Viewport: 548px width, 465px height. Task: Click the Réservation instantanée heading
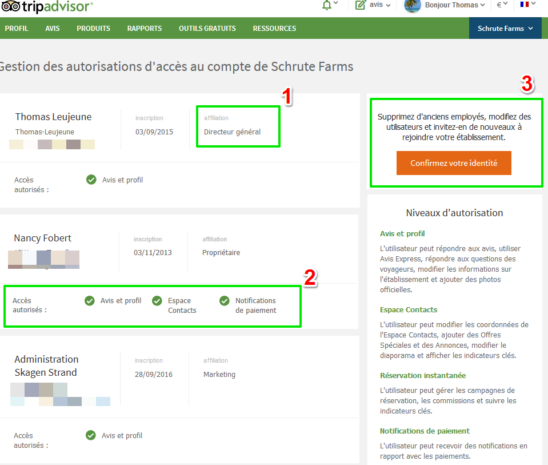(423, 375)
